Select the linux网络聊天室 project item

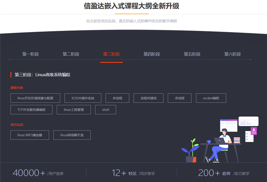[72, 135]
